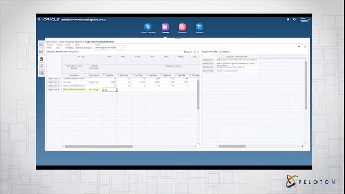
Task: Click the active FY16 cell in Impact Line 4
Action: 109,90
